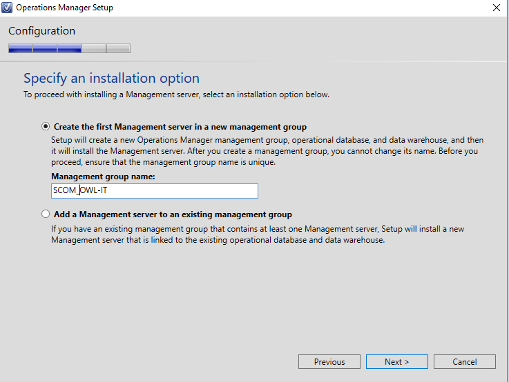The width and height of the screenshot is (509, 382).
Task: Click the Add a Management server label text
Action: point(173,214)
